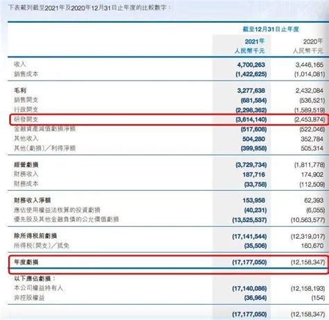Image resolution: width=329 pixels, height=320 pixels.
Task: Click the 經營虧損 row label
Action: tap(26, 165)
